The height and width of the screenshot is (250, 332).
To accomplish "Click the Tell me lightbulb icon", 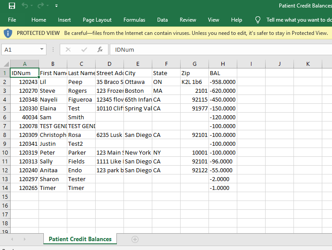I will pos(258,20).
